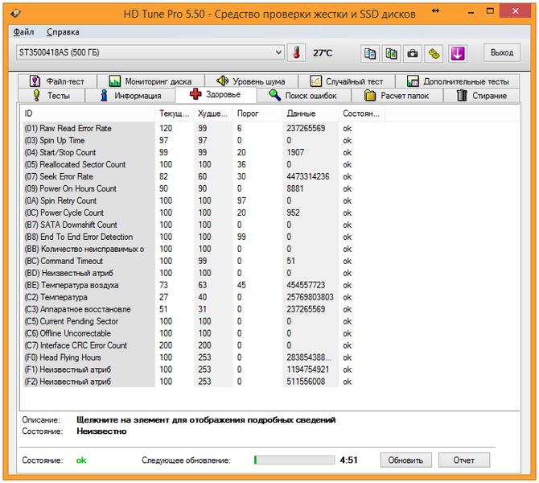Click the next update progress bar

[x=294, y=460]
